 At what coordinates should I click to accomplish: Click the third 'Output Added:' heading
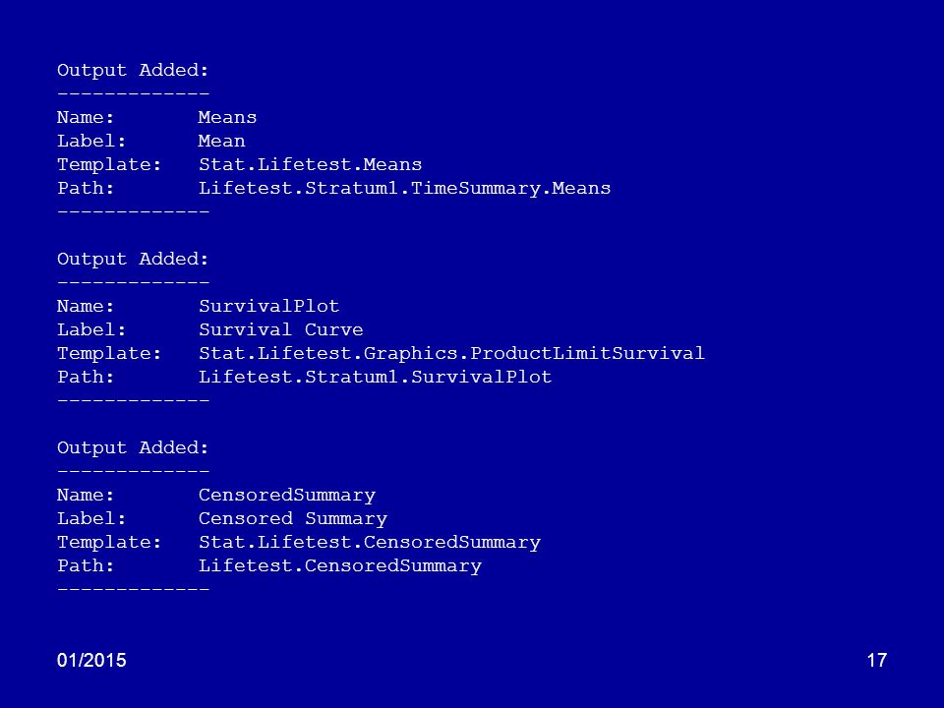(133, 448)
